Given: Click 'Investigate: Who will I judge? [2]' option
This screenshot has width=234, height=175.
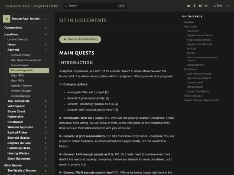Looking at the screenshot, I should tap(88, 92).
